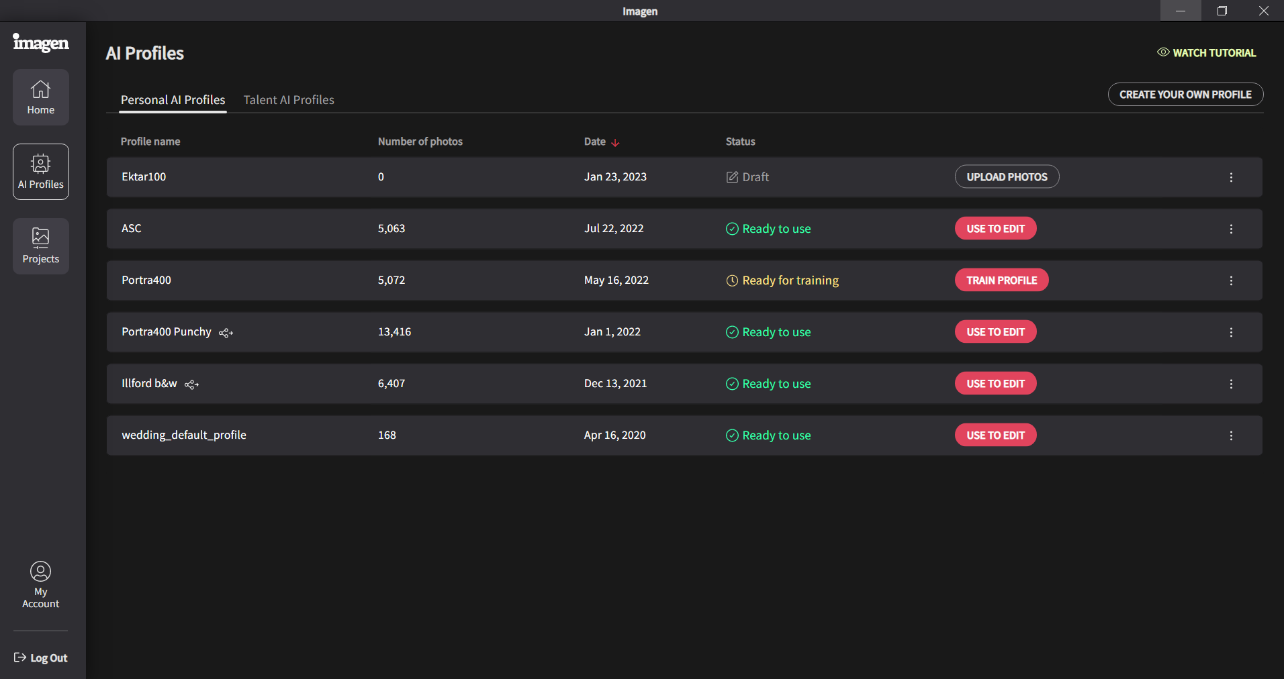Open My Account page
The height and width of the screenshot is (679, 1284).
coord(41,585)
